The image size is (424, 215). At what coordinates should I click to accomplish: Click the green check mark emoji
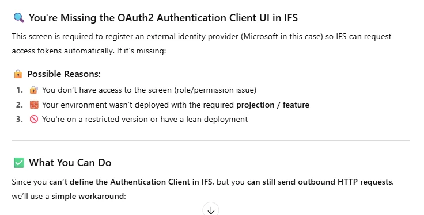click(x=19, y=163)
